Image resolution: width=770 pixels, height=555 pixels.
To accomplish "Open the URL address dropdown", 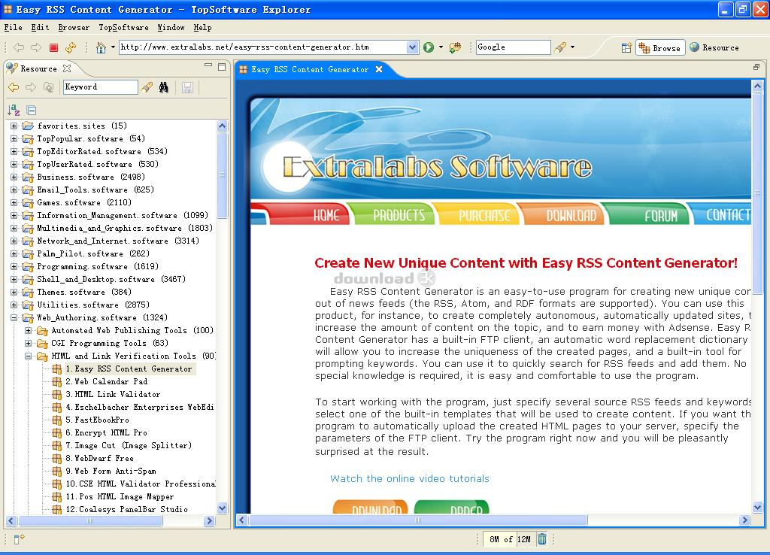I will tap(413, 47).
